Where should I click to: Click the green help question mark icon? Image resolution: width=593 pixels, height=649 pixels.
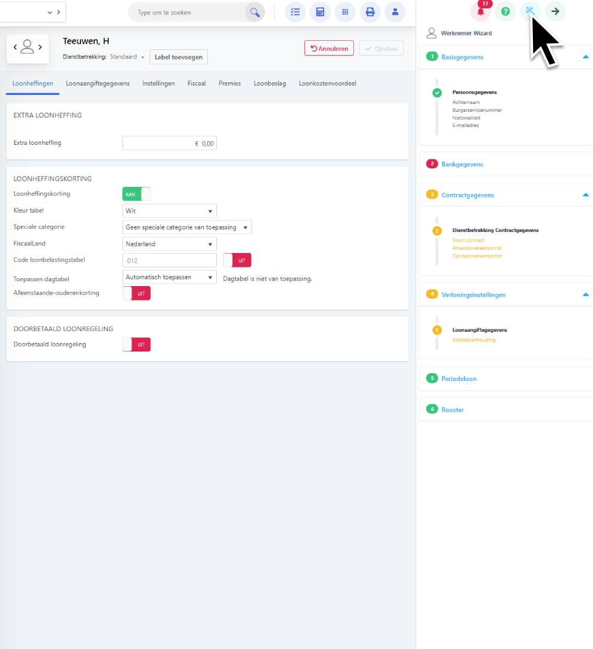click(x=505, y=11)
